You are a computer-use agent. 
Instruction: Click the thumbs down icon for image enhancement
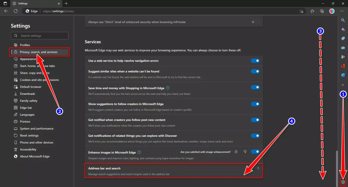[x=245, y=152]
